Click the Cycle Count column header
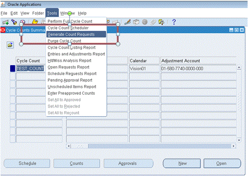248x180 pixels. pyautogui.click(x=31, y=61)
